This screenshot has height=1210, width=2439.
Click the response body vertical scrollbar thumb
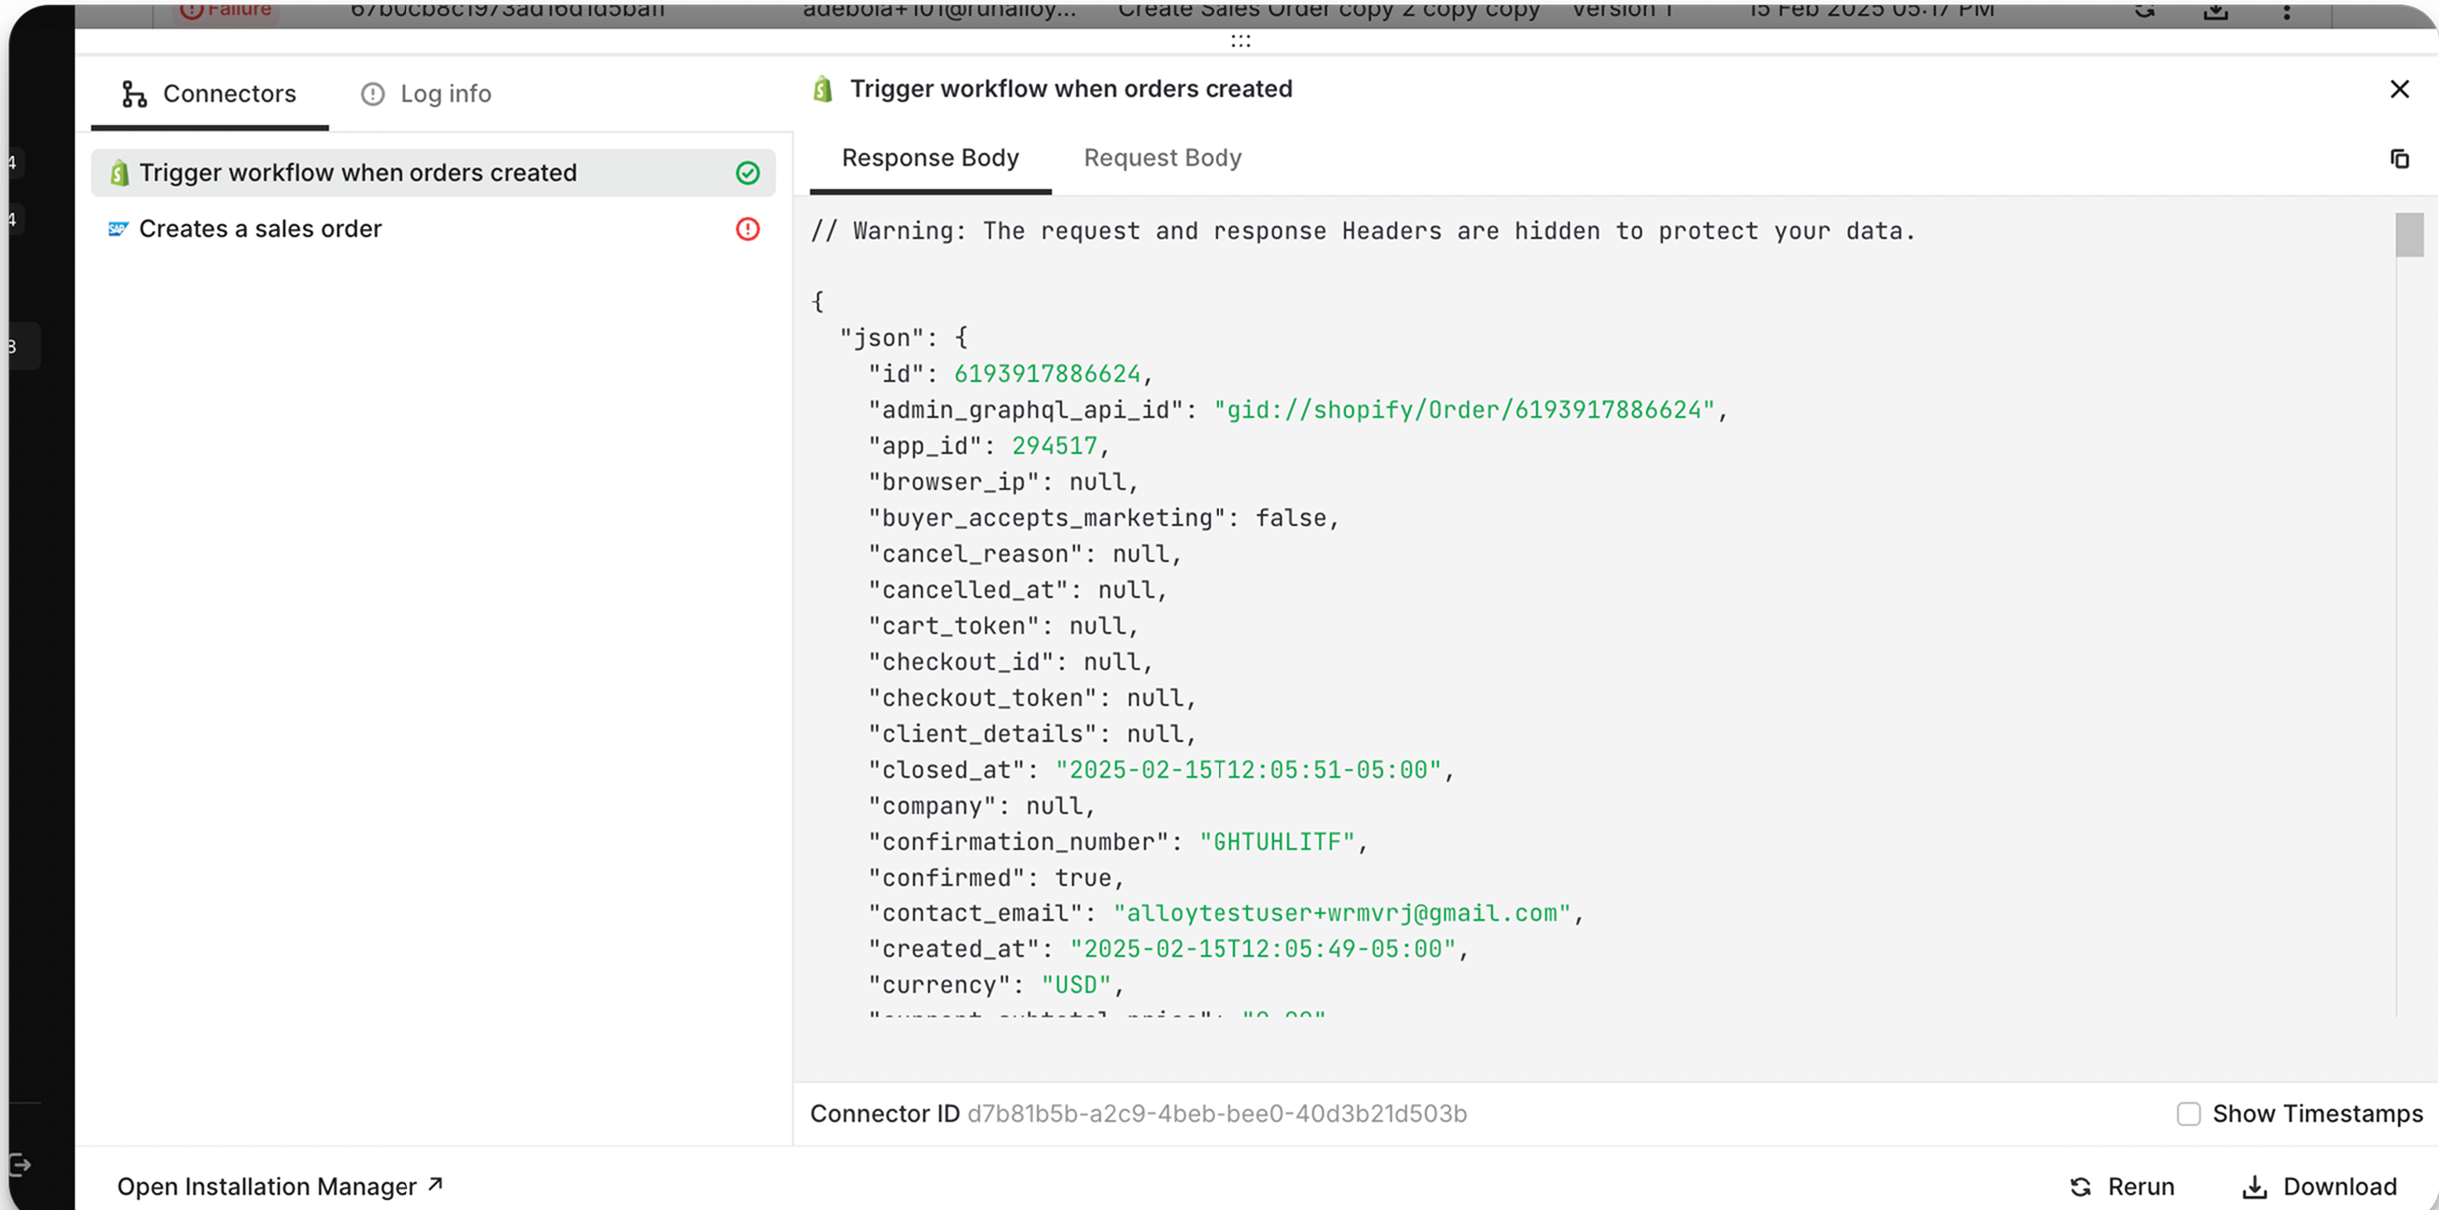tap(2409, 235)
